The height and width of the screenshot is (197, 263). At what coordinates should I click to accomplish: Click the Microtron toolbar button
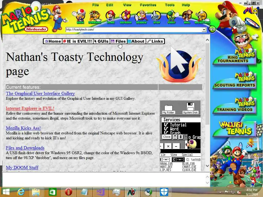[202, 17]
